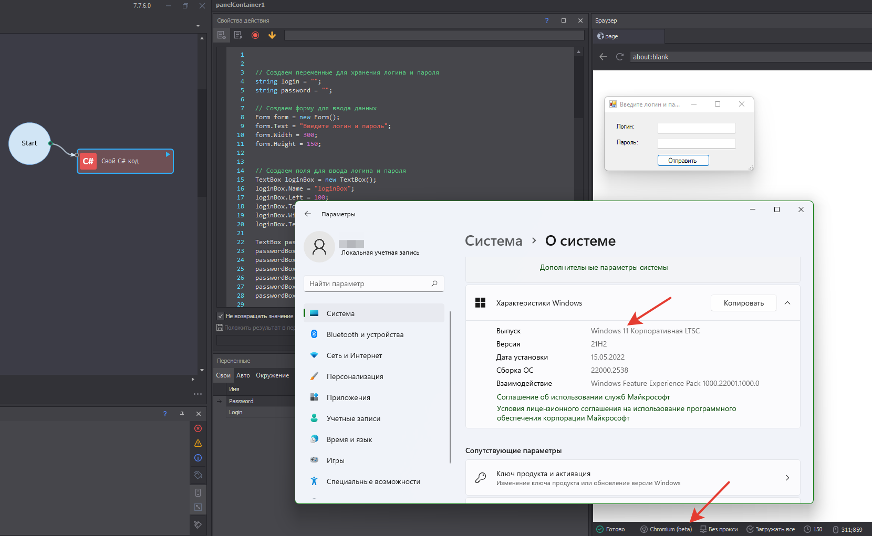Screen dimensions: 872x536
Task: Toggle the red error filter icon
Action: (x=198, y=428)
